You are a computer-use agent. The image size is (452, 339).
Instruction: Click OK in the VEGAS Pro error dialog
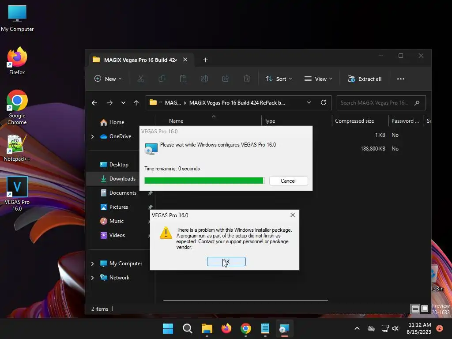pyautogui.click(x=226, y=261)
